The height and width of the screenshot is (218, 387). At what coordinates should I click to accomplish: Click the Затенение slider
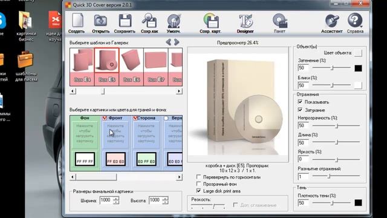[x=331, y=68]
